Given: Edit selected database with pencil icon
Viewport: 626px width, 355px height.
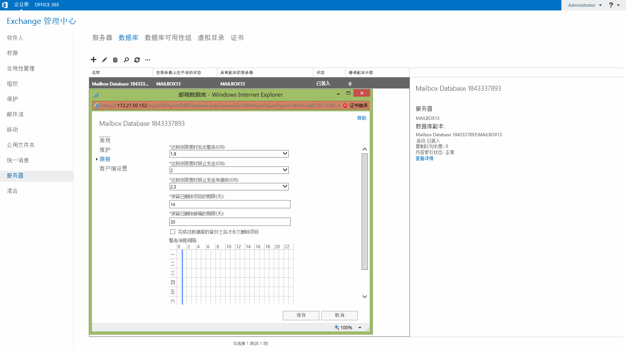Looking at the screenshot, I should 105,60.
